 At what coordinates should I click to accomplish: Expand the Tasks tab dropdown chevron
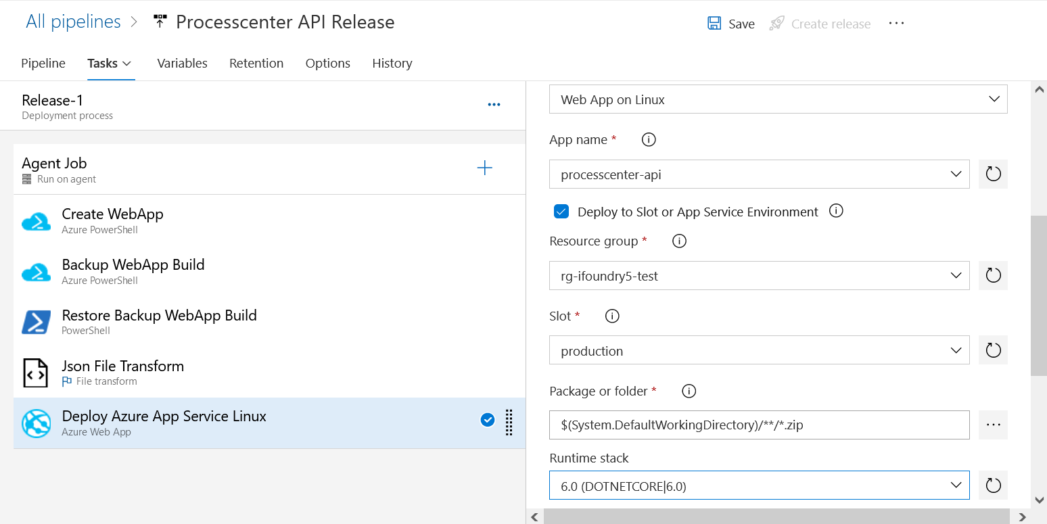126,64
